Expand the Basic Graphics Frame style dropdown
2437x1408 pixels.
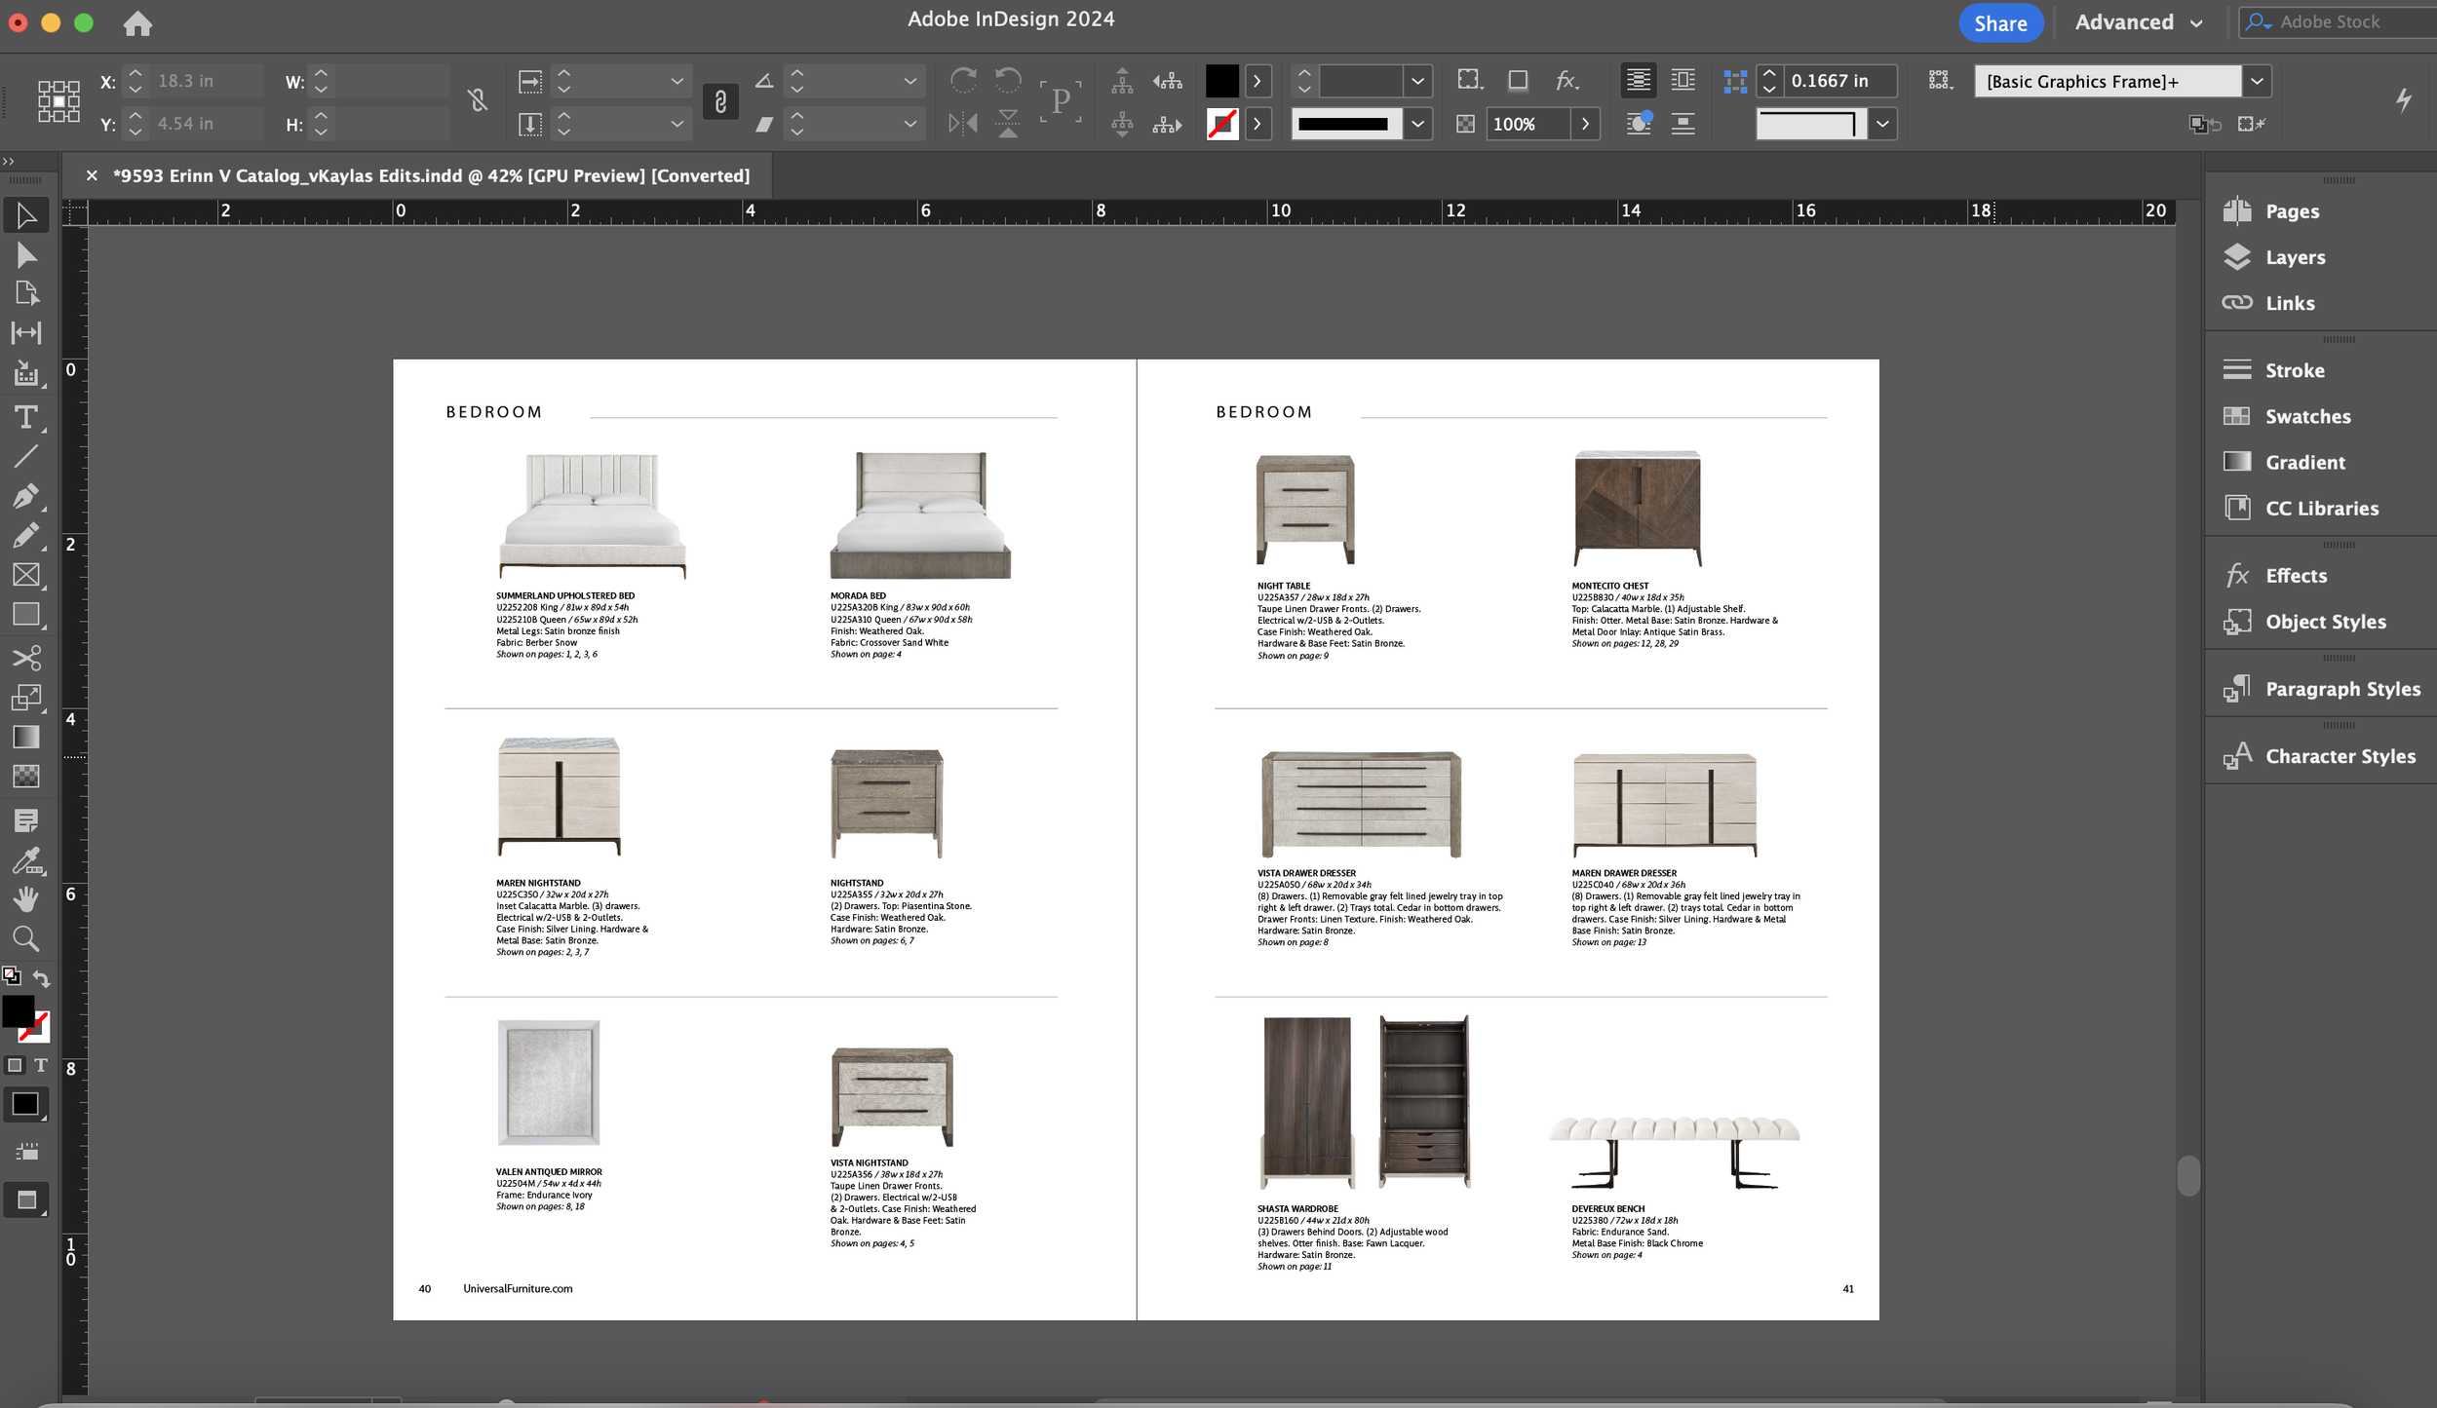pos(2257,82)
